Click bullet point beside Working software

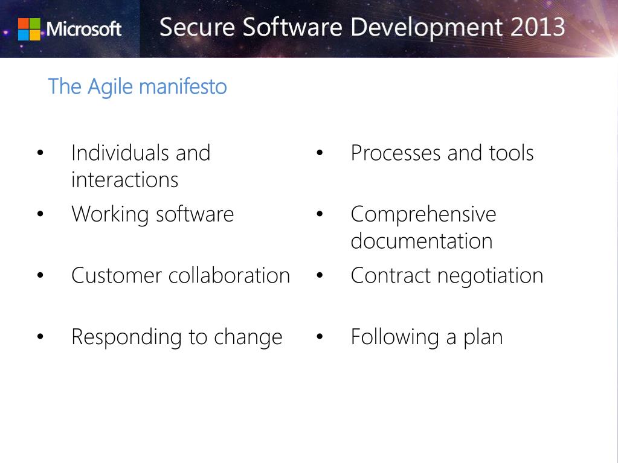[x=40, y=214]
